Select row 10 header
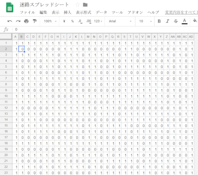The width and height of the screenshot is (198, 175). (x=6, y=96)
